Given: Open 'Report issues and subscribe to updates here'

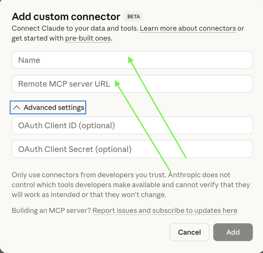Looking at the screenshot, I should pyautogui.click(x=165, y=210).
